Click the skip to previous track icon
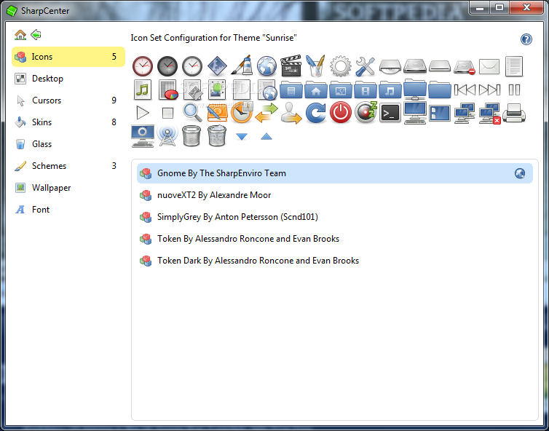The width and height of the screenshot is (549, 431). pos(465,90)
